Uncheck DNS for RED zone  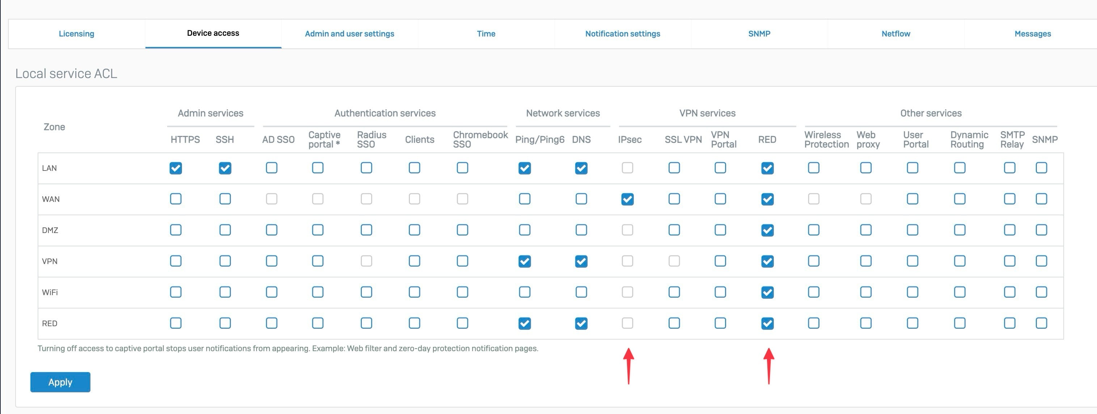(x=581, y=323)
